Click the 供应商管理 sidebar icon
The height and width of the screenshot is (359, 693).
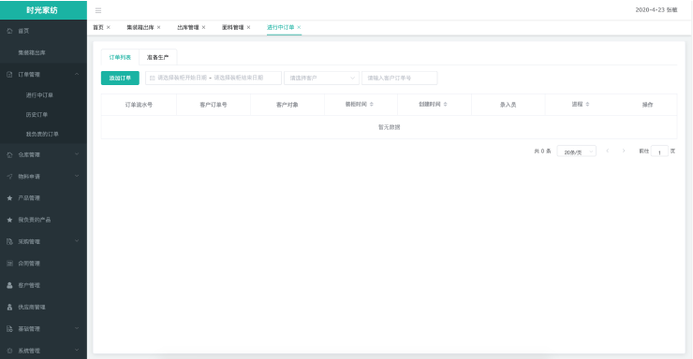[9, 307]
